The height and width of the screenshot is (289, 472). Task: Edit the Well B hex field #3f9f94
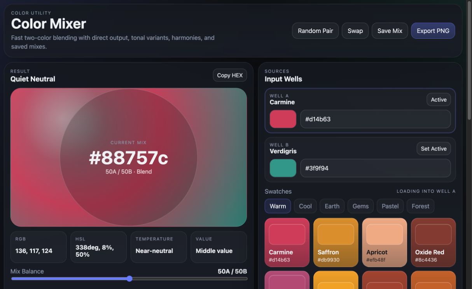[x=376, y=168]
